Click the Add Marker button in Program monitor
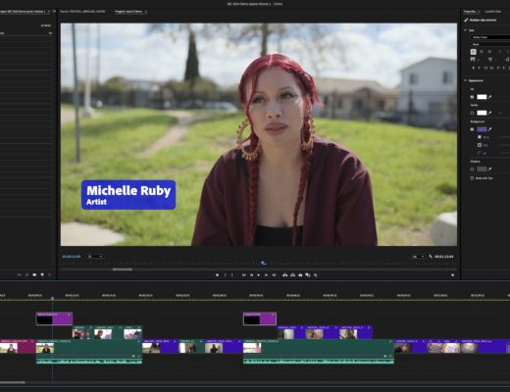 click(x=217, y=275)
